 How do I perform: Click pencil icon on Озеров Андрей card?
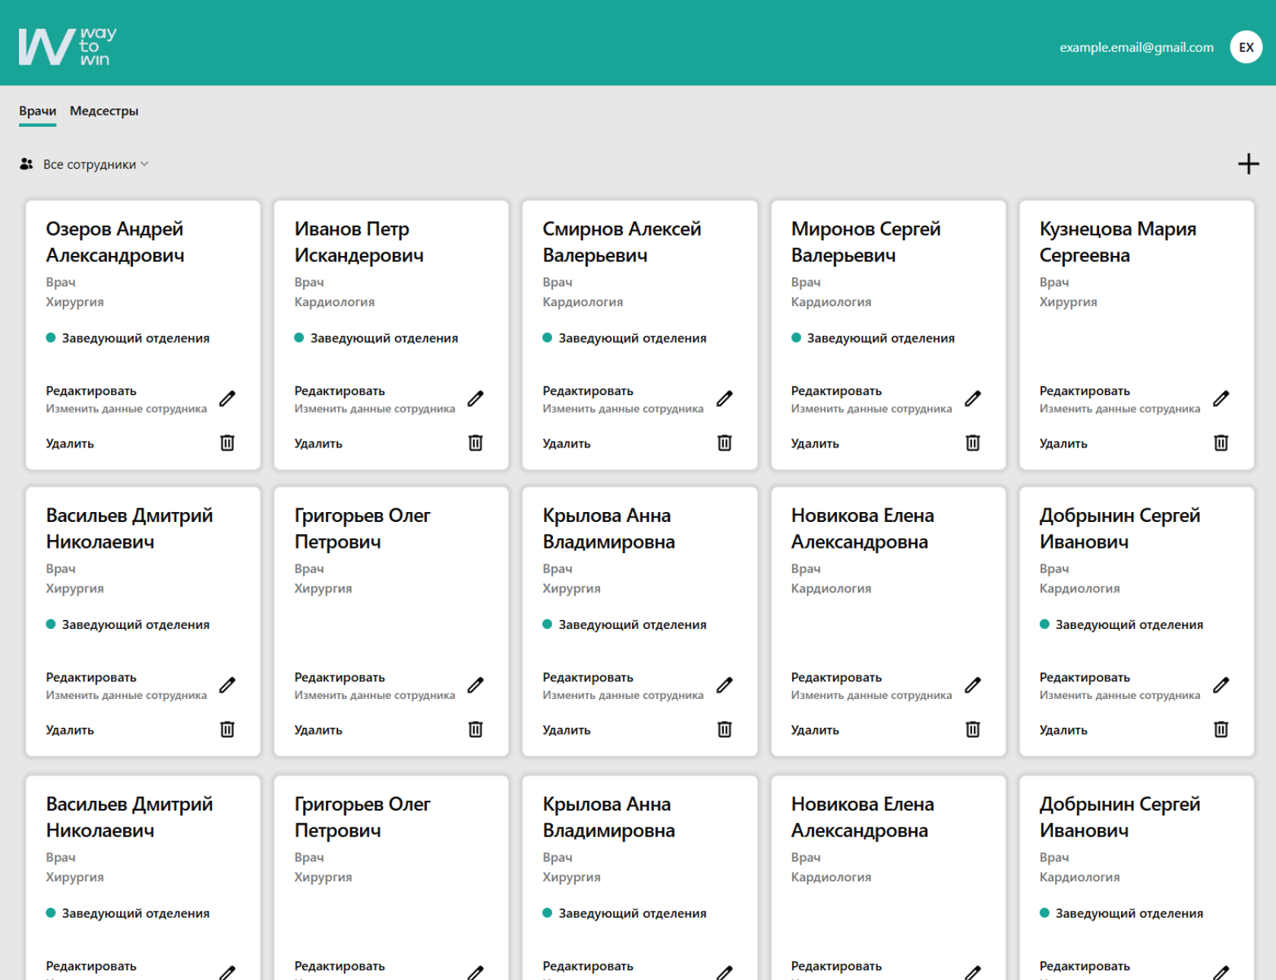[x=227, y=399]
